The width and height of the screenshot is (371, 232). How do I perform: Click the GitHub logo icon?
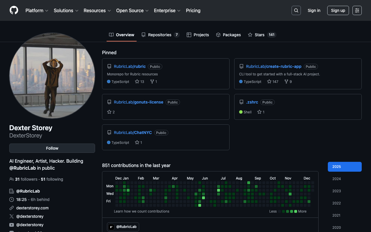coord(14,10)
